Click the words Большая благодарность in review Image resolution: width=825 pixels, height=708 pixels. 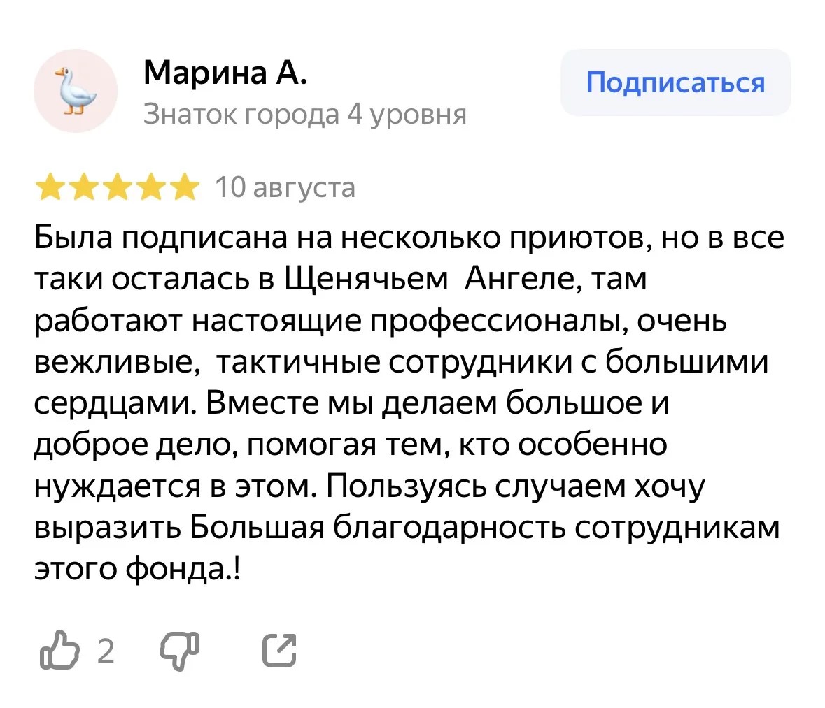tap(378, 527)
